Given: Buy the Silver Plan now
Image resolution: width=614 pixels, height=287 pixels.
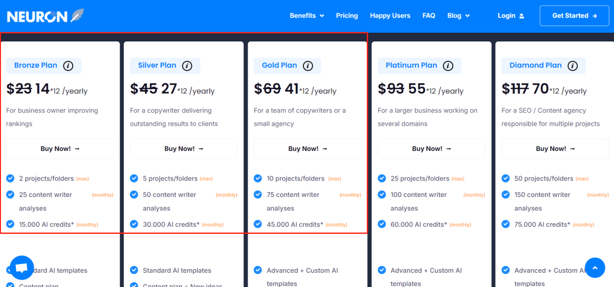Looking at the screenshot, I should pyautogui.click(x=184, y=149).
